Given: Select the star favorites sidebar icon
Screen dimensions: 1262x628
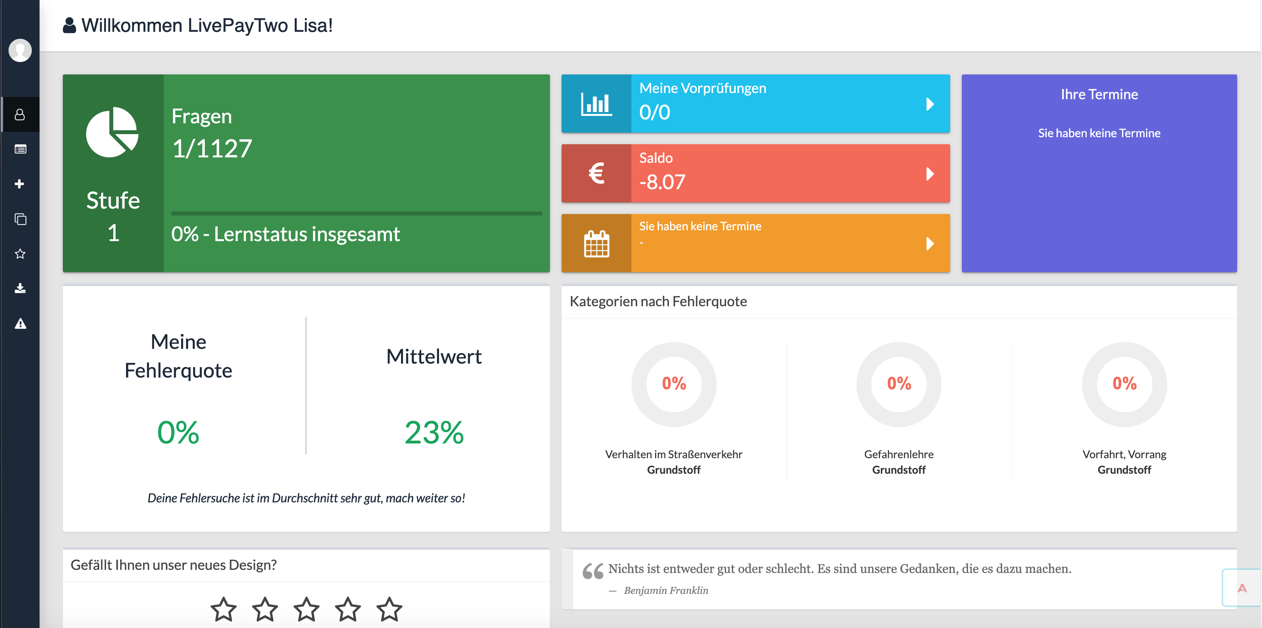Looking at the screenshot, I should coord(20,254).
